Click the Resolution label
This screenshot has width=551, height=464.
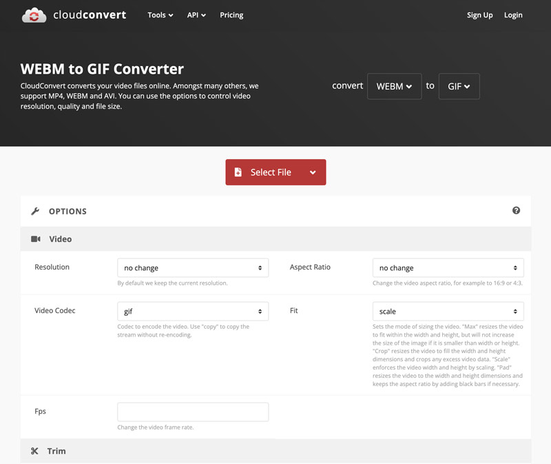(52, 267)
